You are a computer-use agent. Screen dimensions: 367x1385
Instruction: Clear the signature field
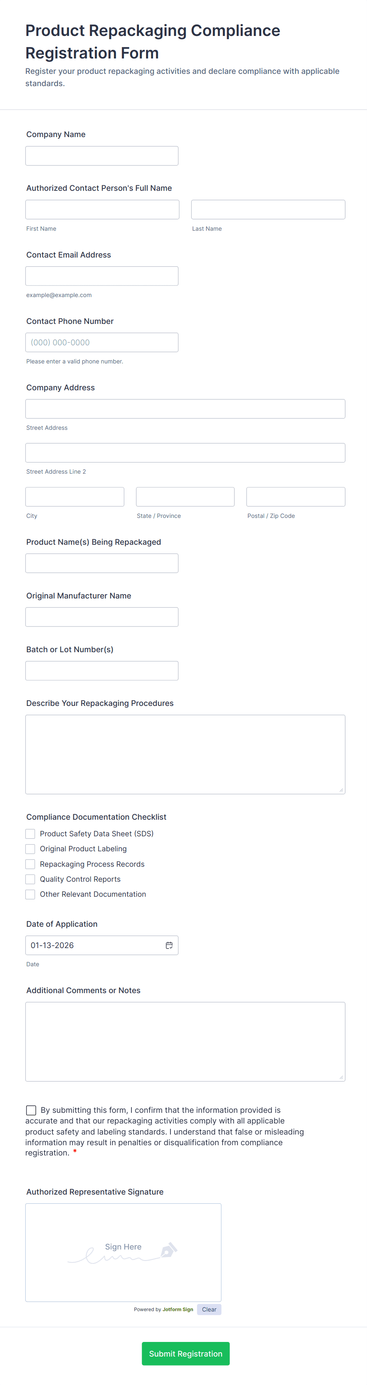209,1309
